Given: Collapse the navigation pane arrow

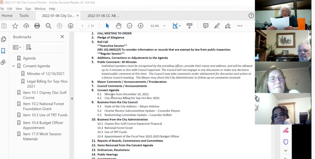Looking at the screenshot, I should coord(72,98).
